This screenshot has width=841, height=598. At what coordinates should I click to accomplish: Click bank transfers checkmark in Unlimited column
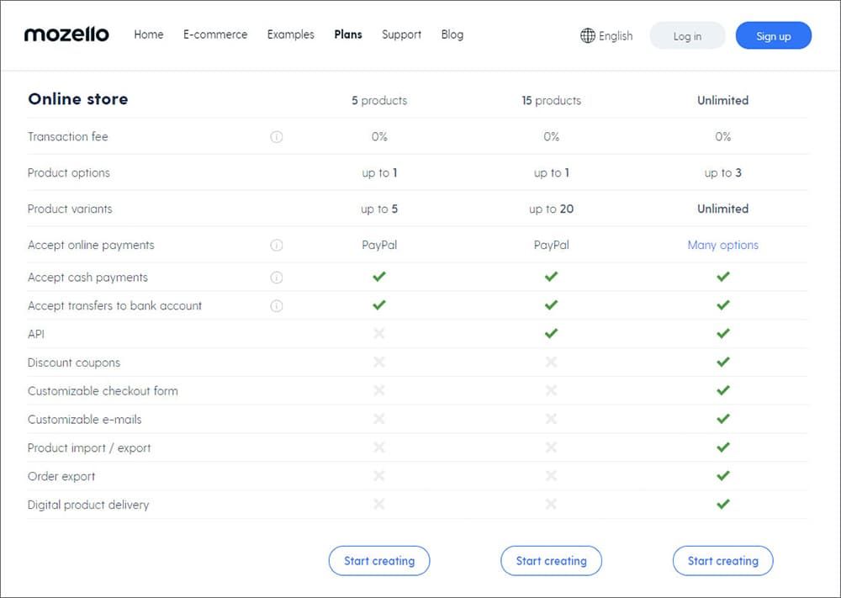723,305
